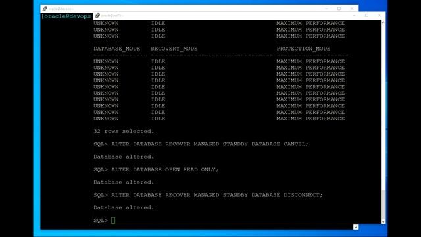Maximize the back terminal window

339,9
